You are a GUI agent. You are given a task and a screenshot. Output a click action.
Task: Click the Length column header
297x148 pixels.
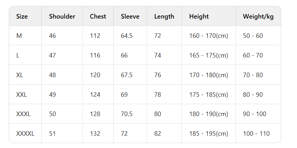pos(164,16)
